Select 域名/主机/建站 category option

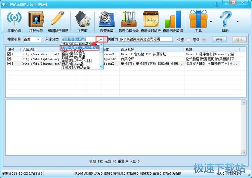click(x=74, y=51)
